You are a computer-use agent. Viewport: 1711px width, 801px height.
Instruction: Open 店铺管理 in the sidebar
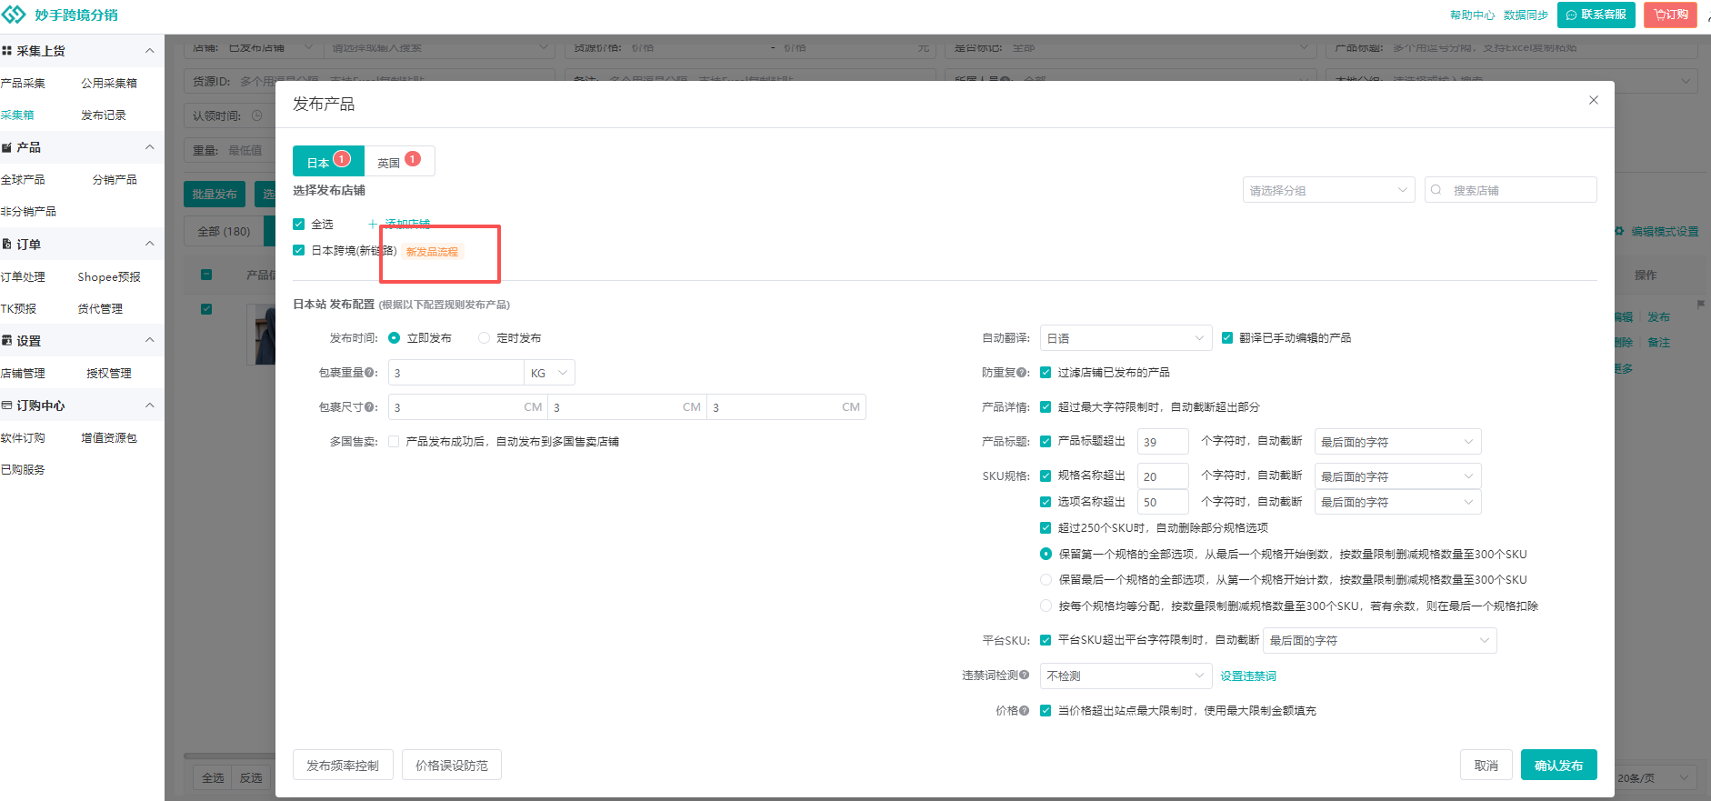pyautogui.click(x=23, y=374)
